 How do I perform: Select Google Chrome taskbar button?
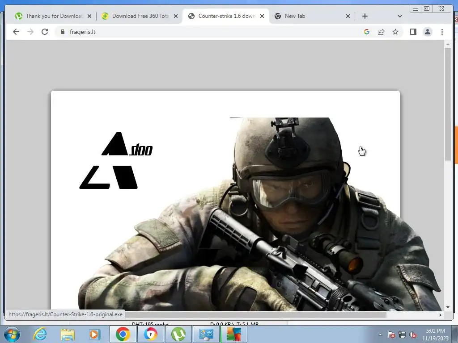click(123, 334)
